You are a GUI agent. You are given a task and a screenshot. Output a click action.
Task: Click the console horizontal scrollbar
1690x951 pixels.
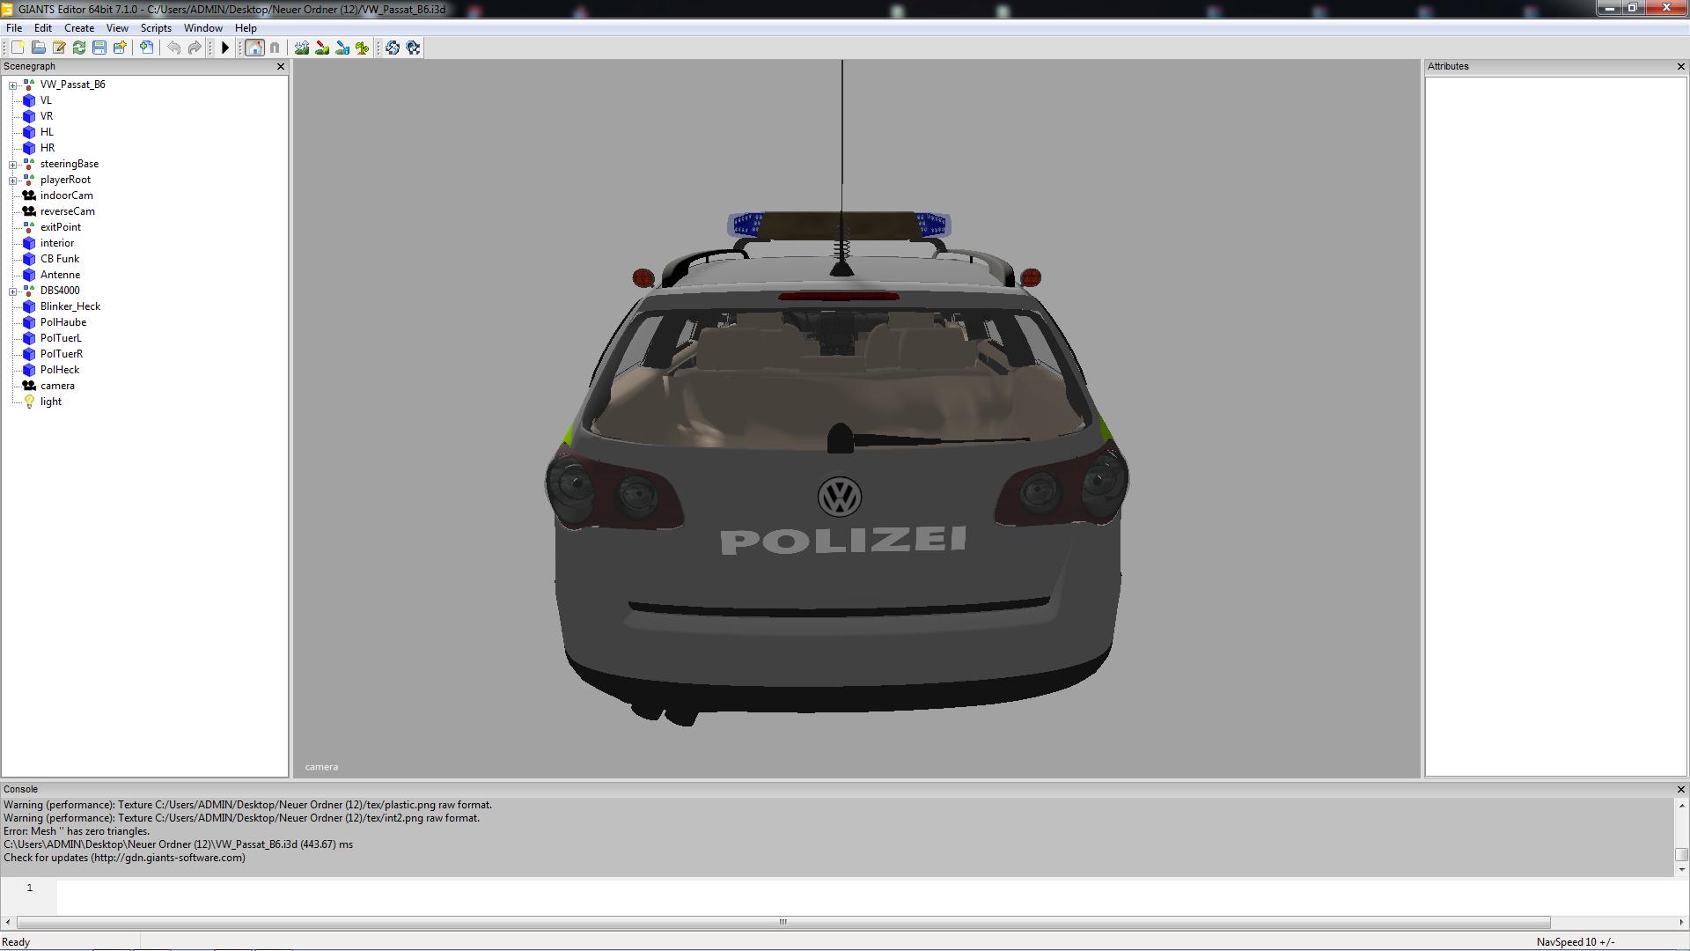coord(783,922)
